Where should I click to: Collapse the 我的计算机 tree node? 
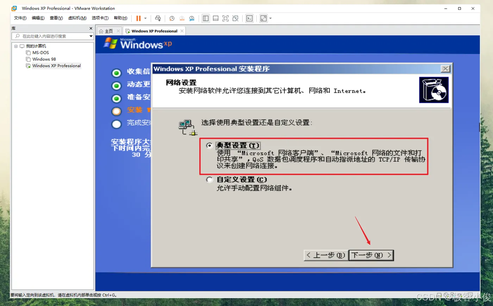click(16, 46)
